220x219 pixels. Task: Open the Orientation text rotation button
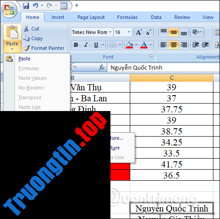pos(197,32)
